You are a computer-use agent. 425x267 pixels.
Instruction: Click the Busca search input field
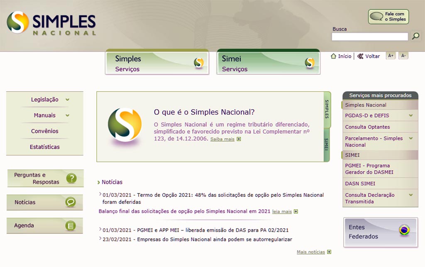370,37
